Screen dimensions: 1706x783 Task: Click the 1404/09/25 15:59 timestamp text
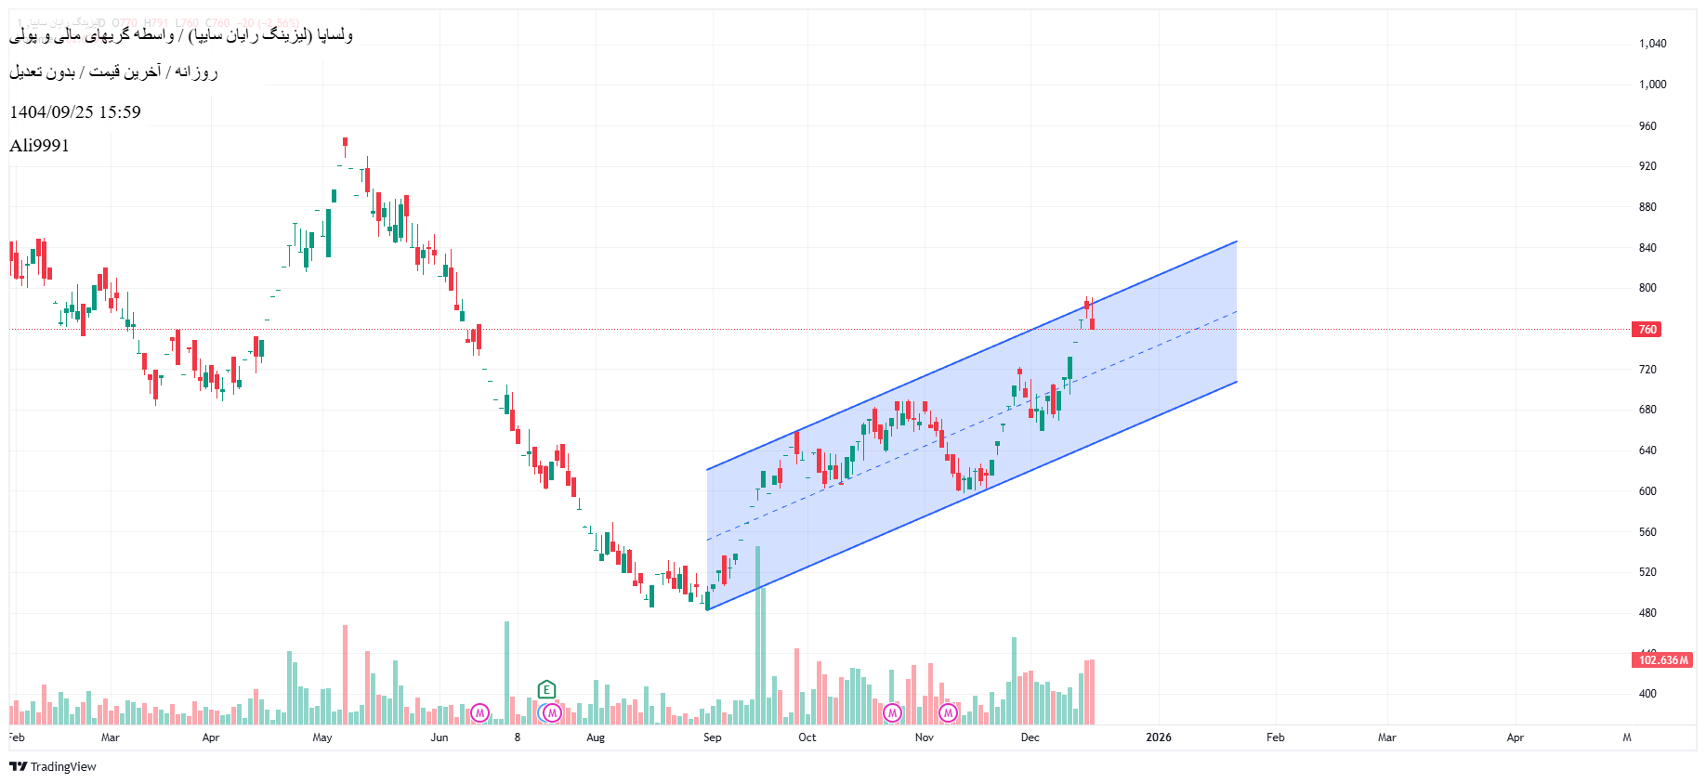pyautogui.click(x=75, y=112)
